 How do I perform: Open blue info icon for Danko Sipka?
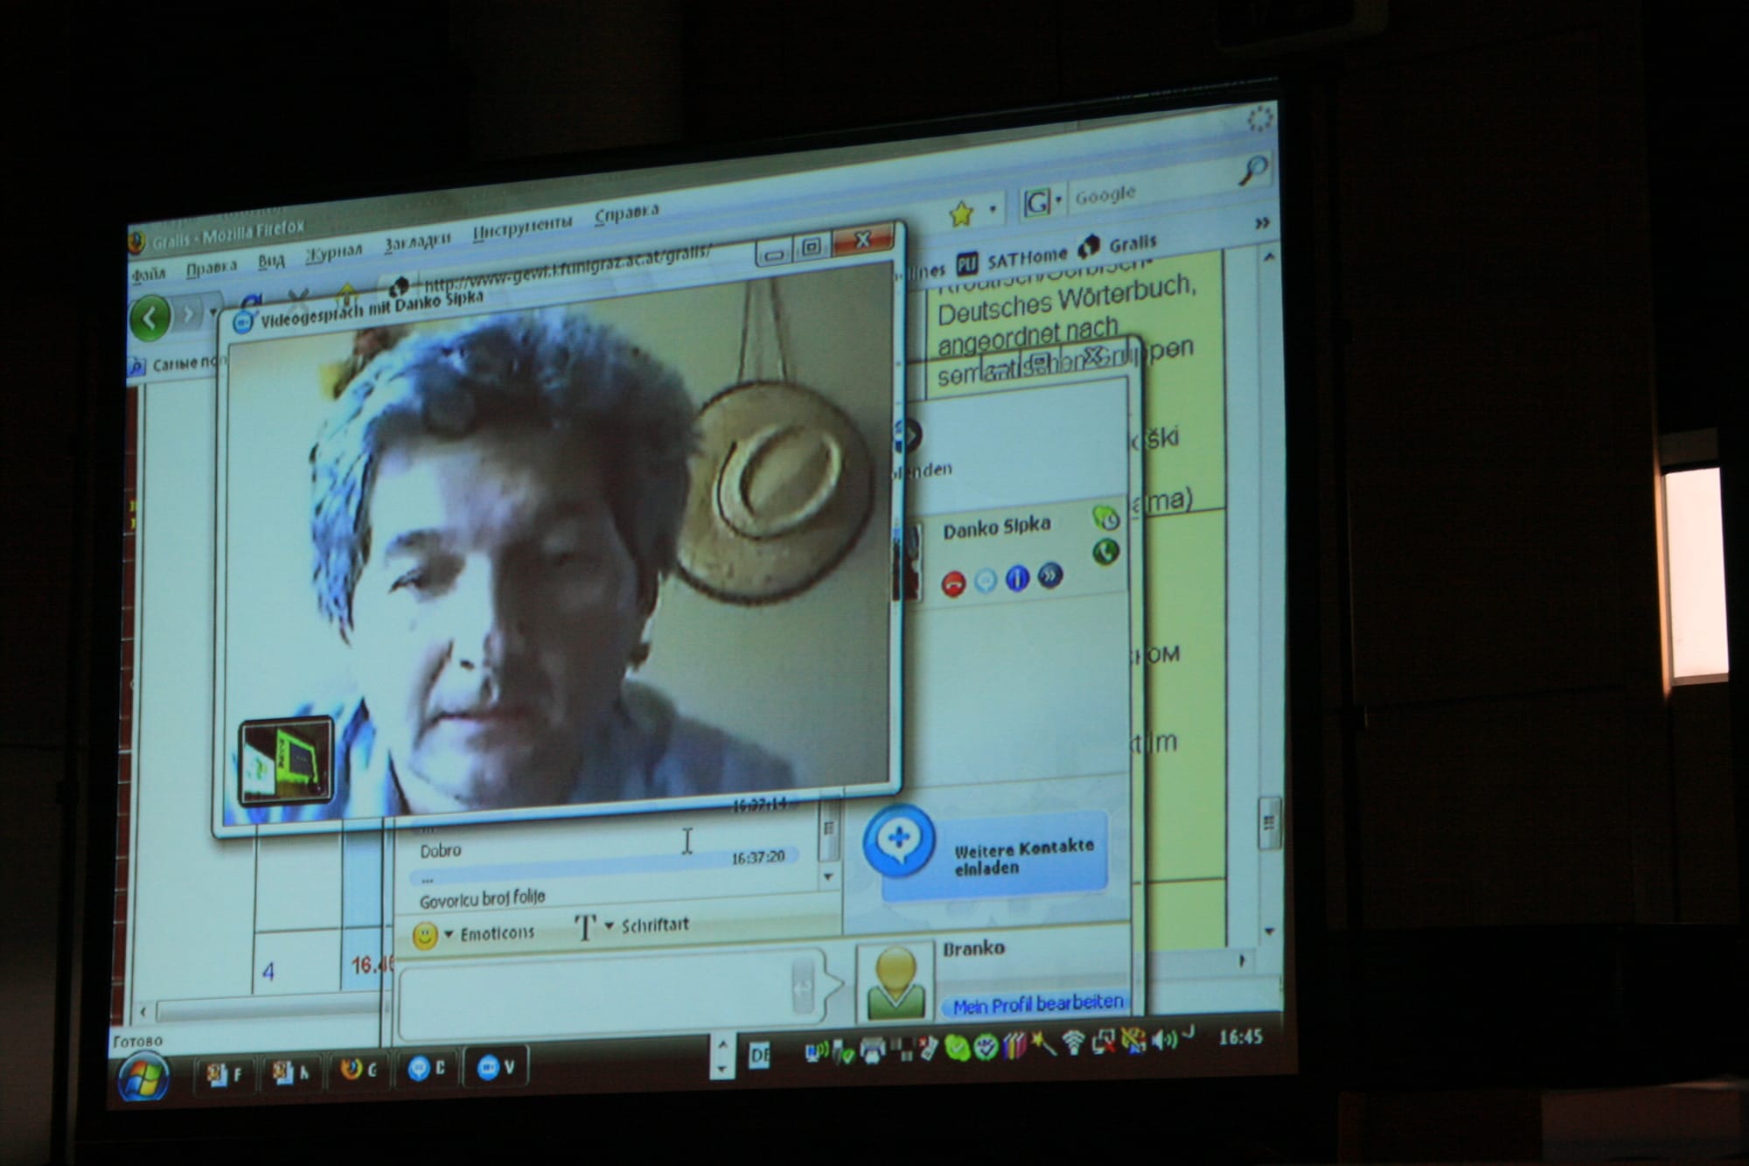[x=1017, y=578]
